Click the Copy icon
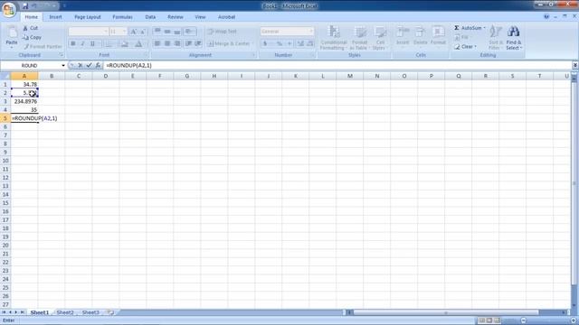The width and height of the screenshot is (579, 325). [x=25, y=37]
